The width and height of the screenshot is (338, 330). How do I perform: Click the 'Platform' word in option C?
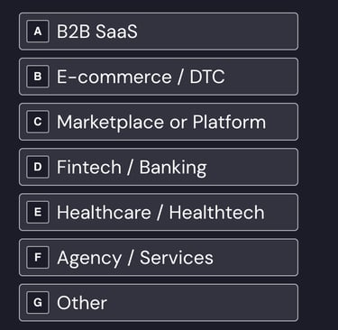229,122
